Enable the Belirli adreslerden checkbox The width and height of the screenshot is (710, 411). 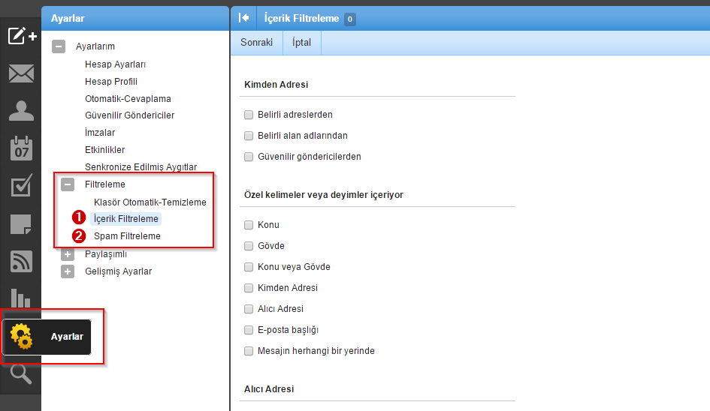point(249,115)
